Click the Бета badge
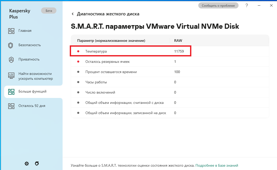277x170 pixels. pos(49,11)
